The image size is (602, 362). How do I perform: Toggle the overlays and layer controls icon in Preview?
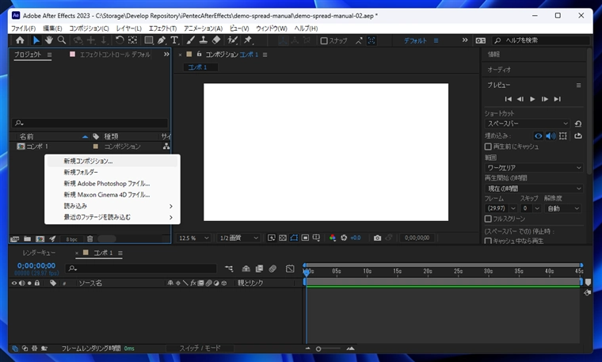click(x=563, y=136)
